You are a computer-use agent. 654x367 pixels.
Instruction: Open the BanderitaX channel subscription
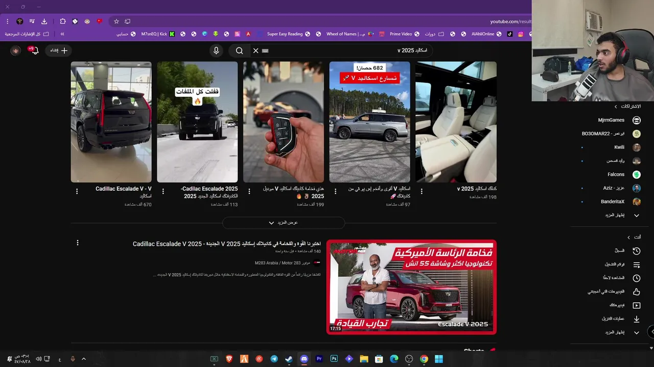tap(621, 201)
